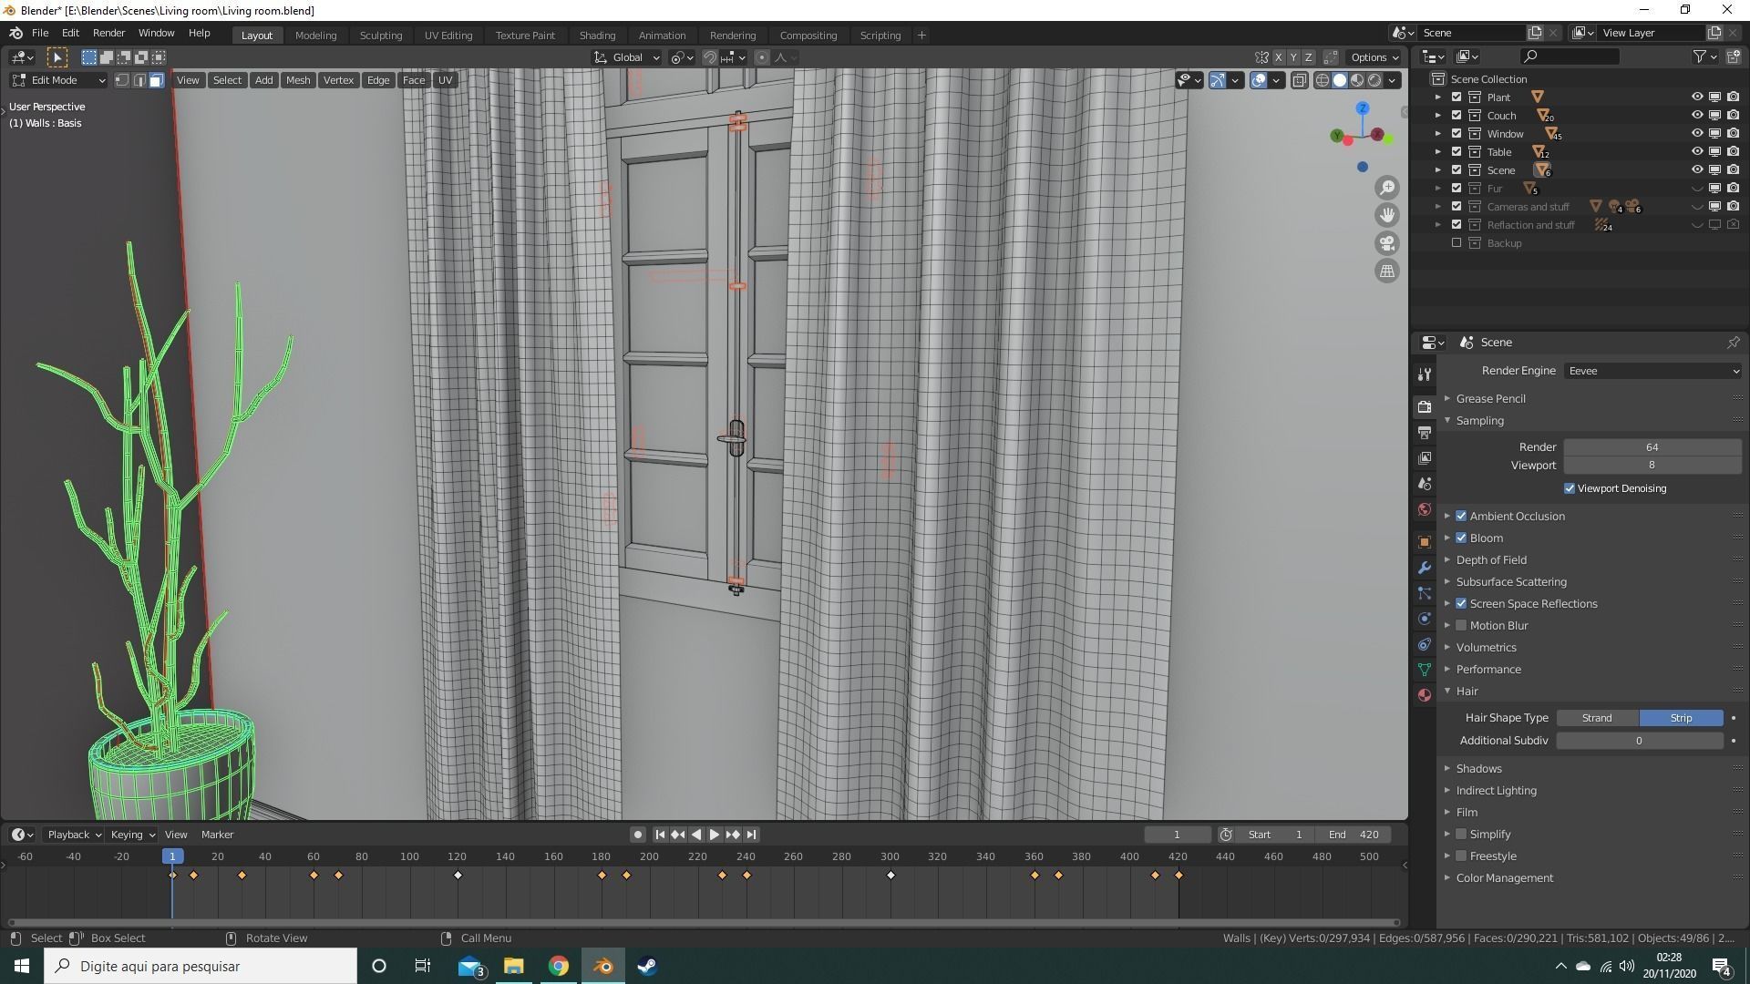Open the Render Engine dropdown
Image resolution: width=1750 pixels, height=984 pixels.
1652,371
